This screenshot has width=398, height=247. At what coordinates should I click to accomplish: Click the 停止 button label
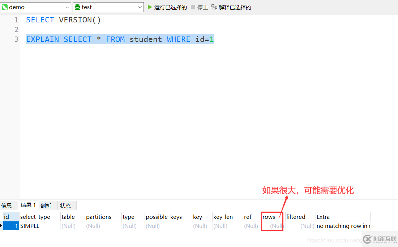tap(202, 7)
